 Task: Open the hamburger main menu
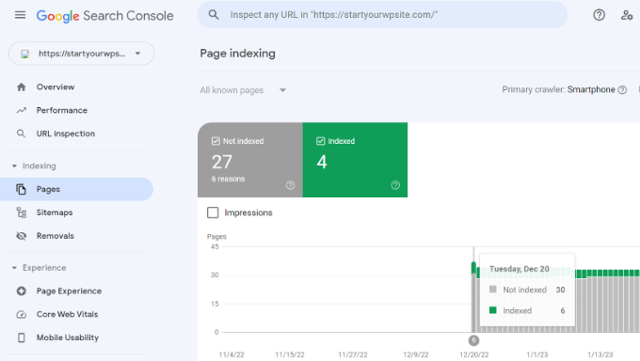tap(20, 15)
